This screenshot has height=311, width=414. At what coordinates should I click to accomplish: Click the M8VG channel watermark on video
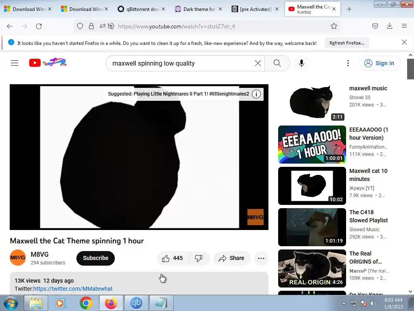coord(256,217)
